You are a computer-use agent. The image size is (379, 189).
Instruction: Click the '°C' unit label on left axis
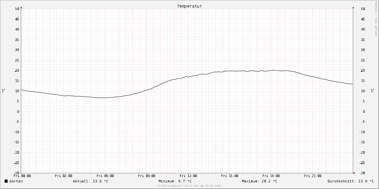pos(3,91)
